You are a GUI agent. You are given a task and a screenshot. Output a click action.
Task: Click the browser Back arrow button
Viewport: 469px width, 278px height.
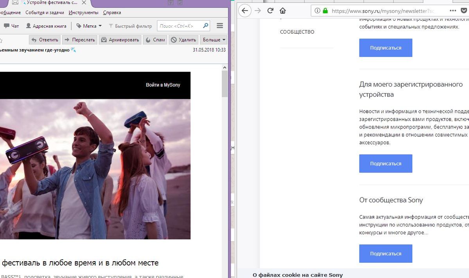245,11
